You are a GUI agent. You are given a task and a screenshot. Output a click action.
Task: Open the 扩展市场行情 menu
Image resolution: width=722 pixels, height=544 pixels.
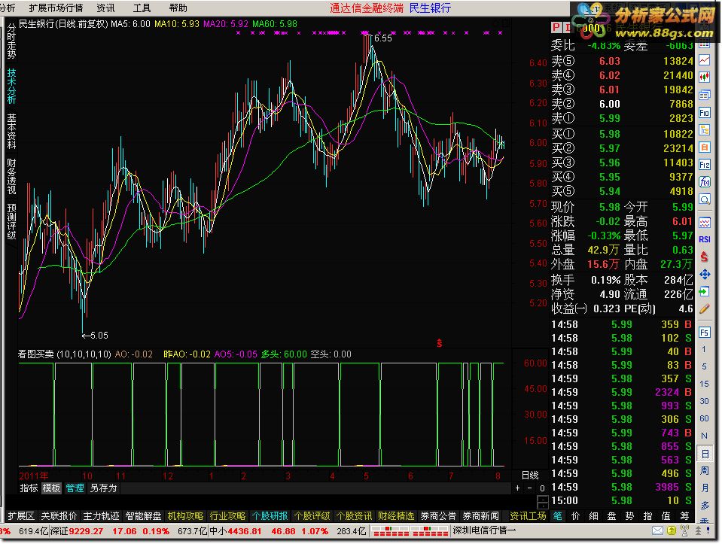point(56,8)
